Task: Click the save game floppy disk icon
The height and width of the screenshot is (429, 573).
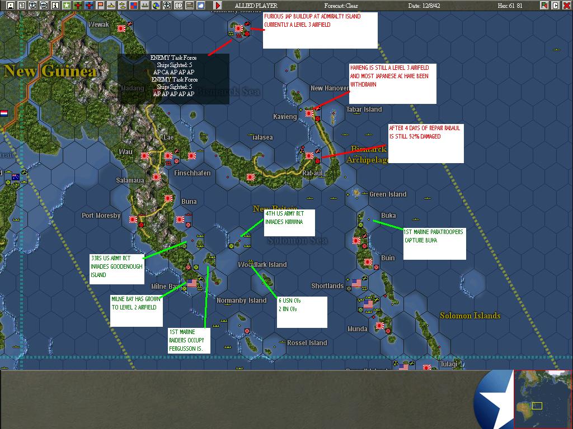Action: point(11,5)
